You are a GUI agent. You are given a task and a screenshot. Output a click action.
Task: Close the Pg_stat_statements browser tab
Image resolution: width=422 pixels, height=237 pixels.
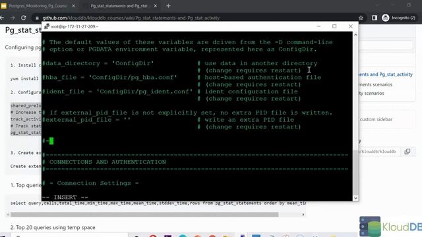[x=156, y=6]
